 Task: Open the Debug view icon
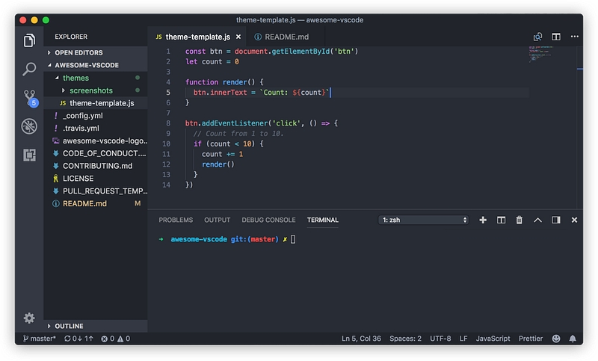point(29,126)
